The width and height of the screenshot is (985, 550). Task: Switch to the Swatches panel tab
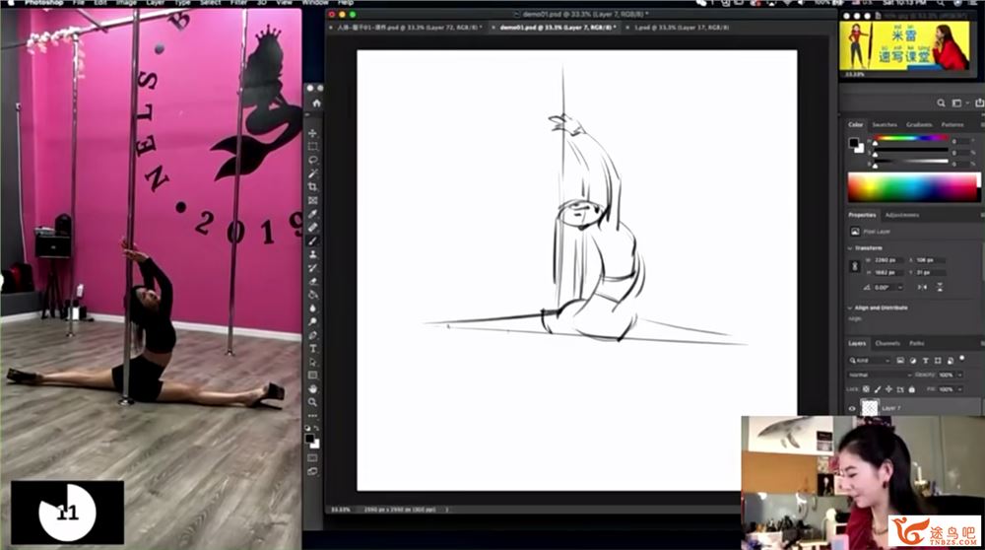(885, 124)
